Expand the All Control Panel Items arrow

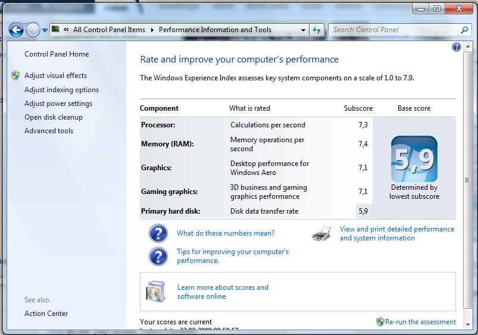pyautogui.click(x=152, y=30)
